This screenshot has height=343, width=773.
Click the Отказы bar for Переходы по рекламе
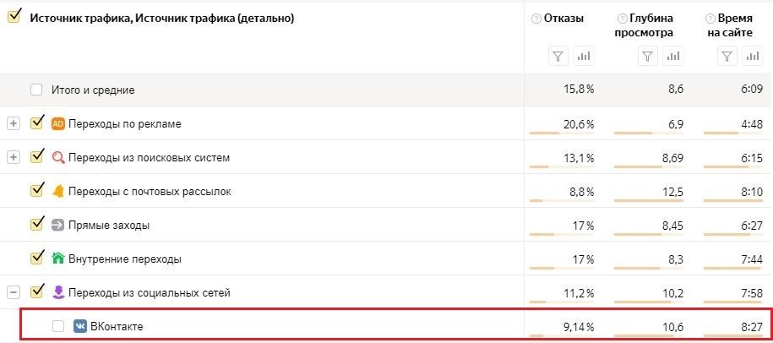(561, 133)
